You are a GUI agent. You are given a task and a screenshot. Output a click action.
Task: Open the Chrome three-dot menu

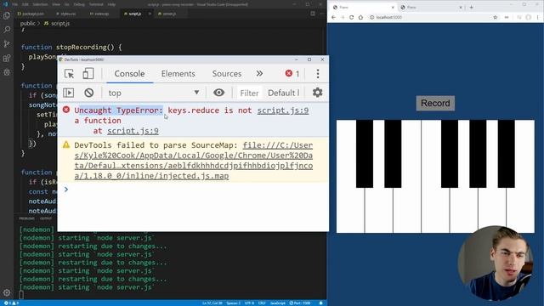click(x=538, y=17)
